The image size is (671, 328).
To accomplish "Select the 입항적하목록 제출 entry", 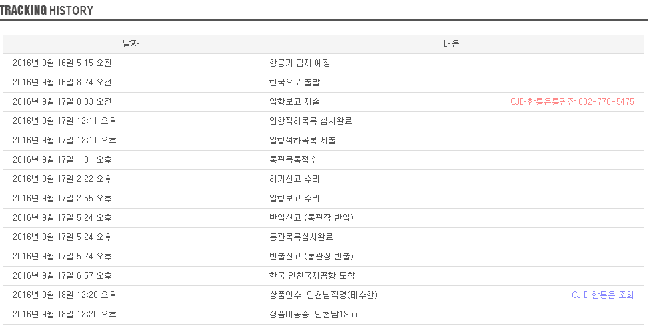I will tap(302, 141).
